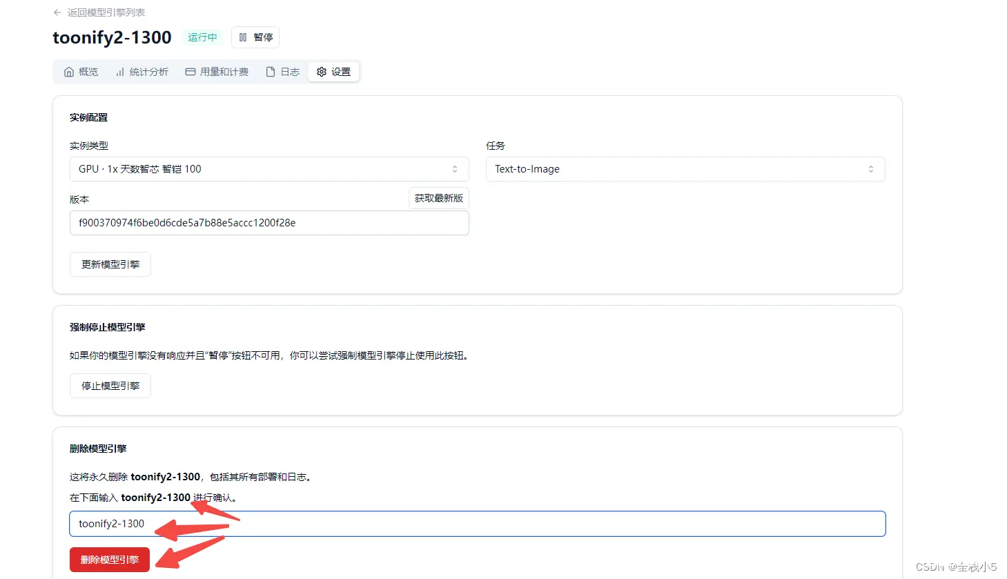
Task: Open the 返回模型引擎列表 link
Action: tap(106, 12)
